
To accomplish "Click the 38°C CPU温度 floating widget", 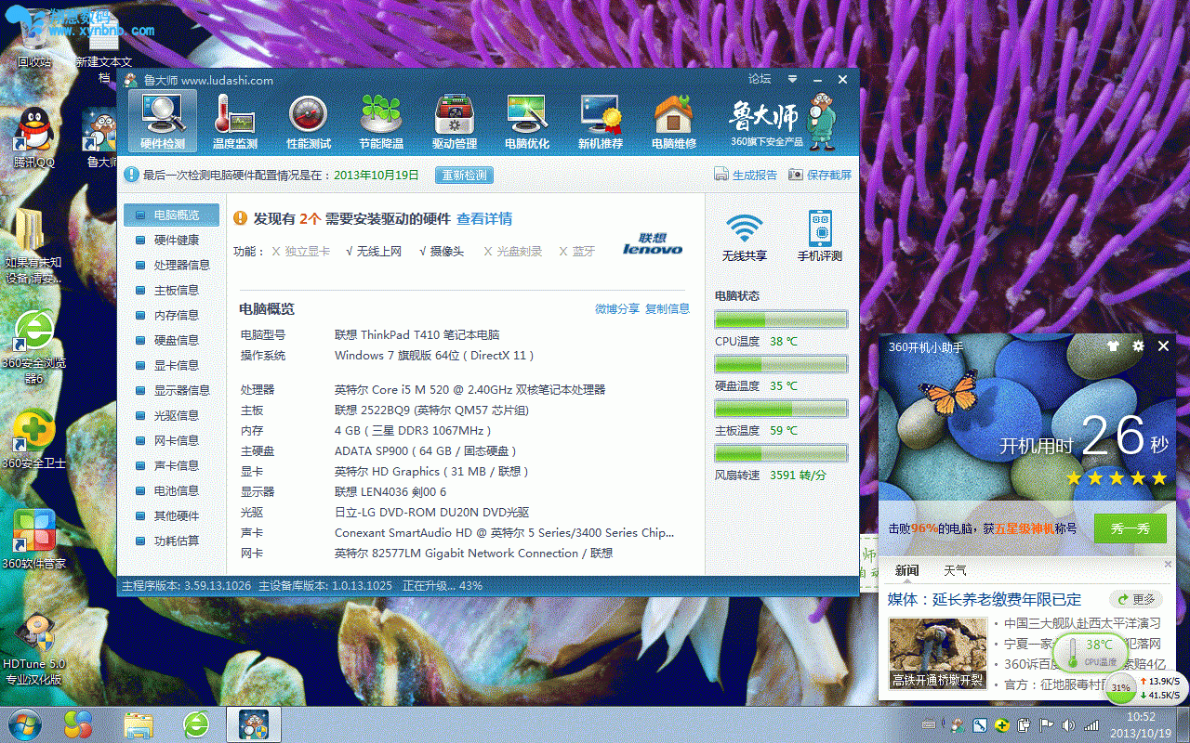I will click(x=1091, y=652).
